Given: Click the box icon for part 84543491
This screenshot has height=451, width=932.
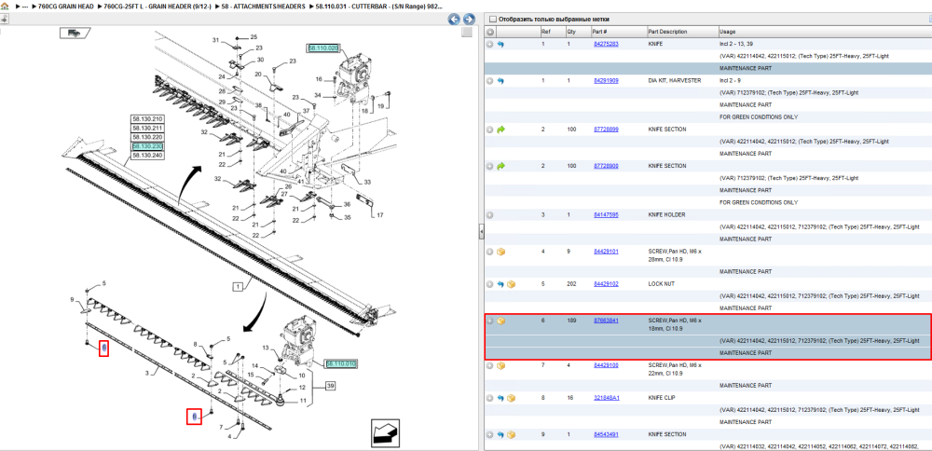Looking at the screenshot, I should 511,434.
